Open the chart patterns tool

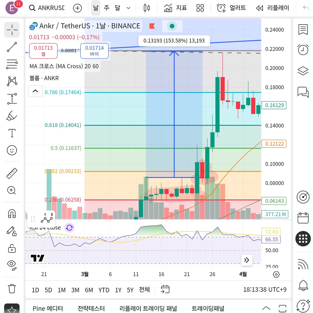click(12, 81)
